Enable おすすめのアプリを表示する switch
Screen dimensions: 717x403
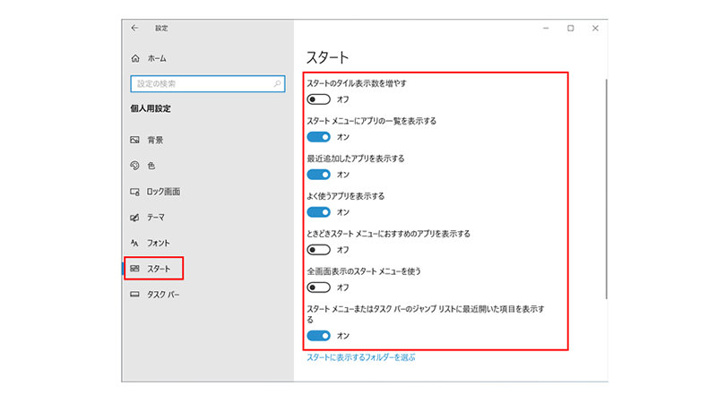point(319,250)
